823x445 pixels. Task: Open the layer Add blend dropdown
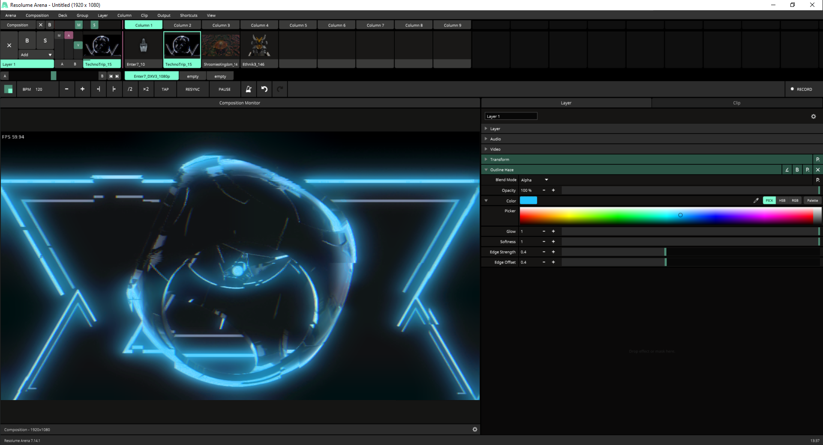36,55
